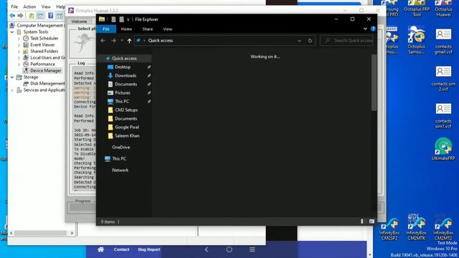The image size is (459, 258).
Task: Click home icon in bottom bar
Action: pyautogui.click(x=100, y=249)
